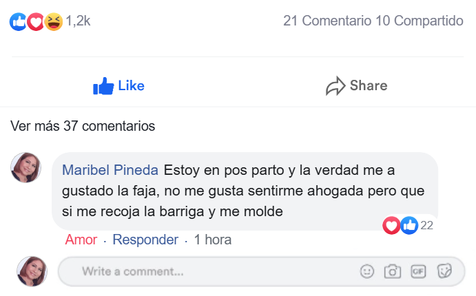Click the Share button with arrow

(x=356, y=86)
